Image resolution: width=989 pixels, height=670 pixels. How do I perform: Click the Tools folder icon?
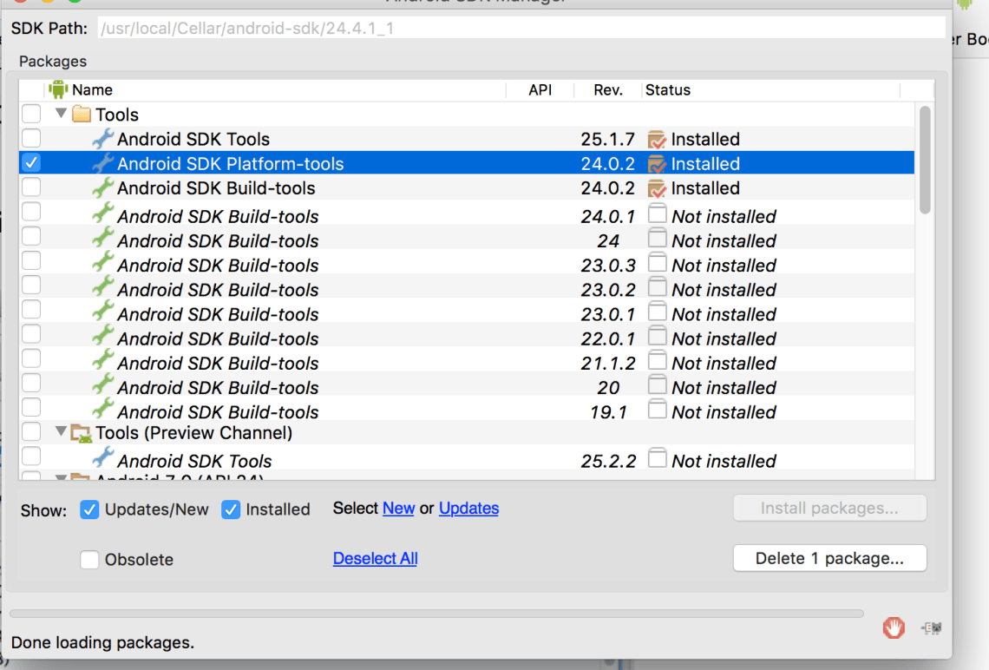point(82,115)
